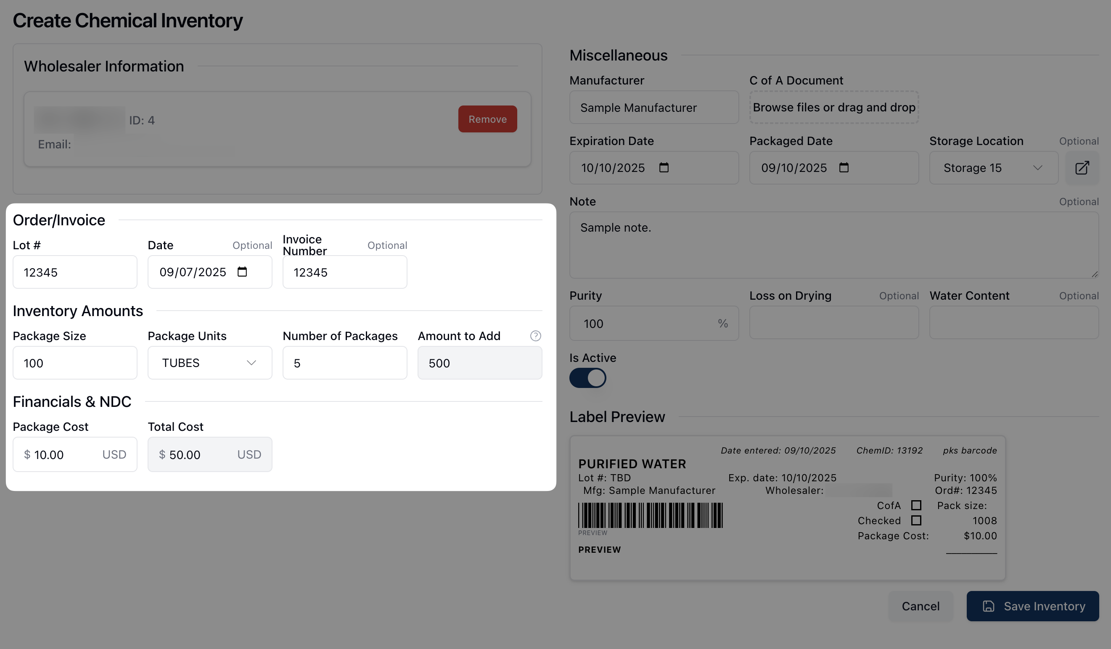
Task: Open the Order Date calendar picker icon
Action: (242, 272)
